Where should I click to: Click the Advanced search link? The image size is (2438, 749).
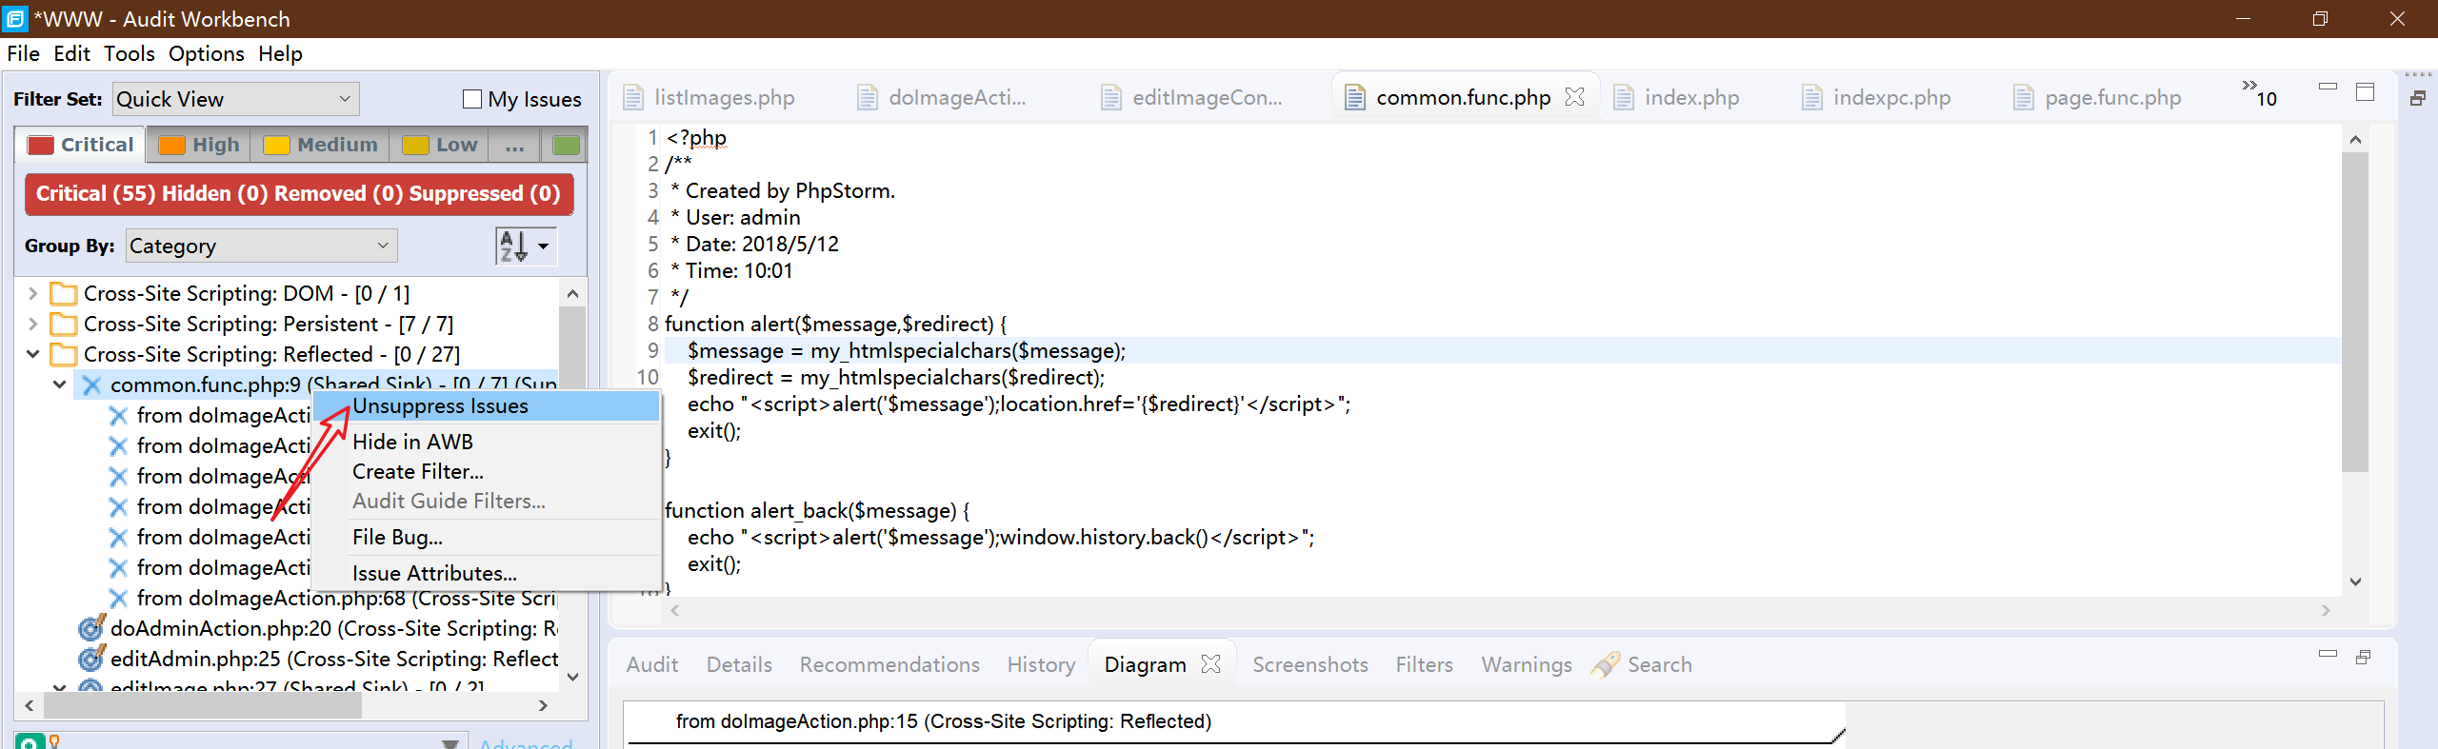[527, 743]
